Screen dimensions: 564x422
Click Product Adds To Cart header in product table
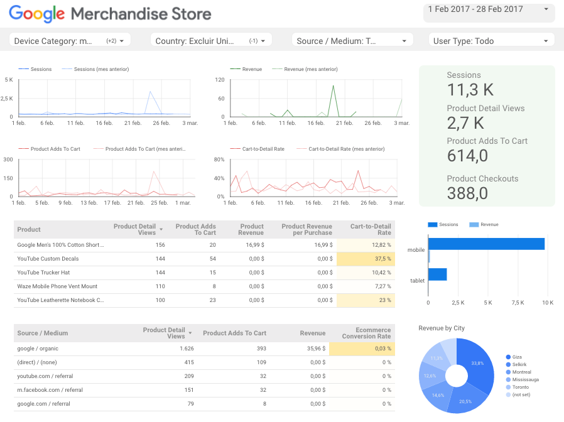click(196, 230)
